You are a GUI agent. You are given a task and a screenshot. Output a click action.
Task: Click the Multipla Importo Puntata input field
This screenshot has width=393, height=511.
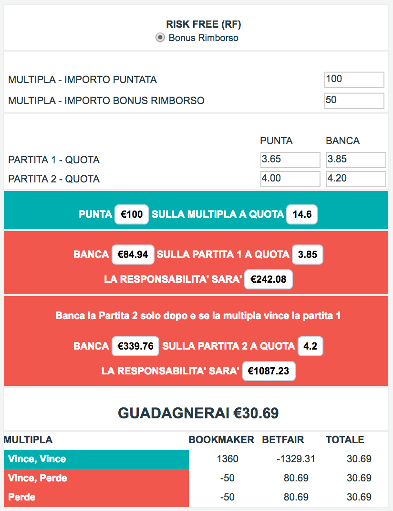[x=353, y=79]
